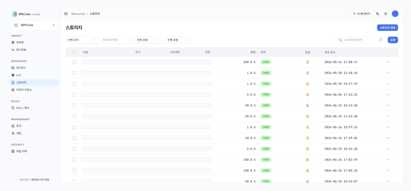Viewport: 411px width, 191px height.
Task: Open the 이용 약관 footer link
Action: pyautogui.click(x=24, y=180)
